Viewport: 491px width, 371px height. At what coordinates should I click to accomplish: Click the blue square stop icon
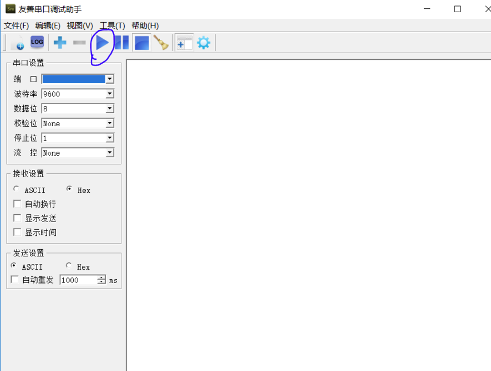pyautogui.click(x=142, y=43)
